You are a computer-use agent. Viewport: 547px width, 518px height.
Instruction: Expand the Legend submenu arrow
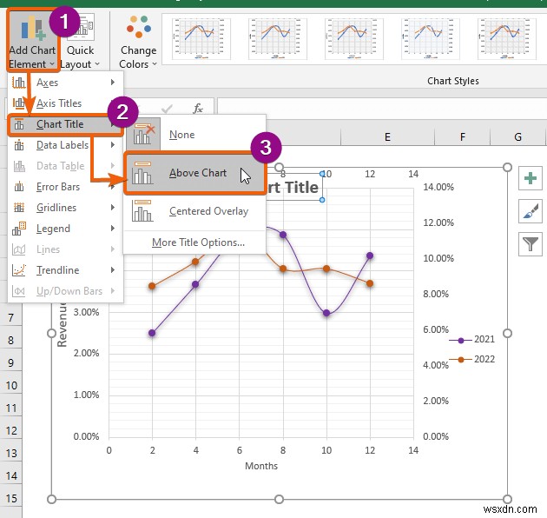(x=112, y=229)
